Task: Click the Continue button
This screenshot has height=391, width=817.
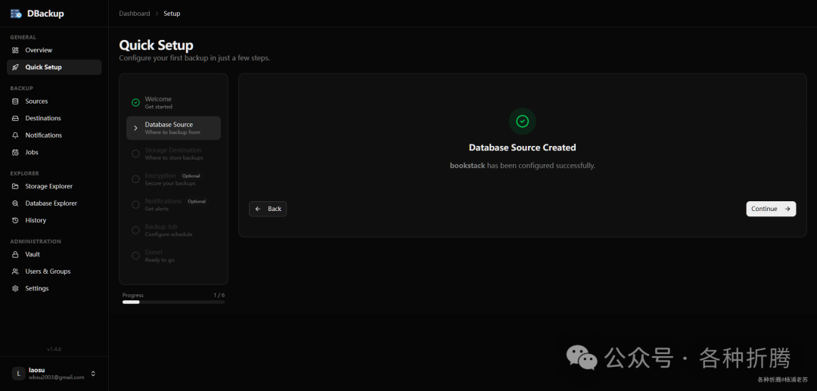Action: coord(771,209)
